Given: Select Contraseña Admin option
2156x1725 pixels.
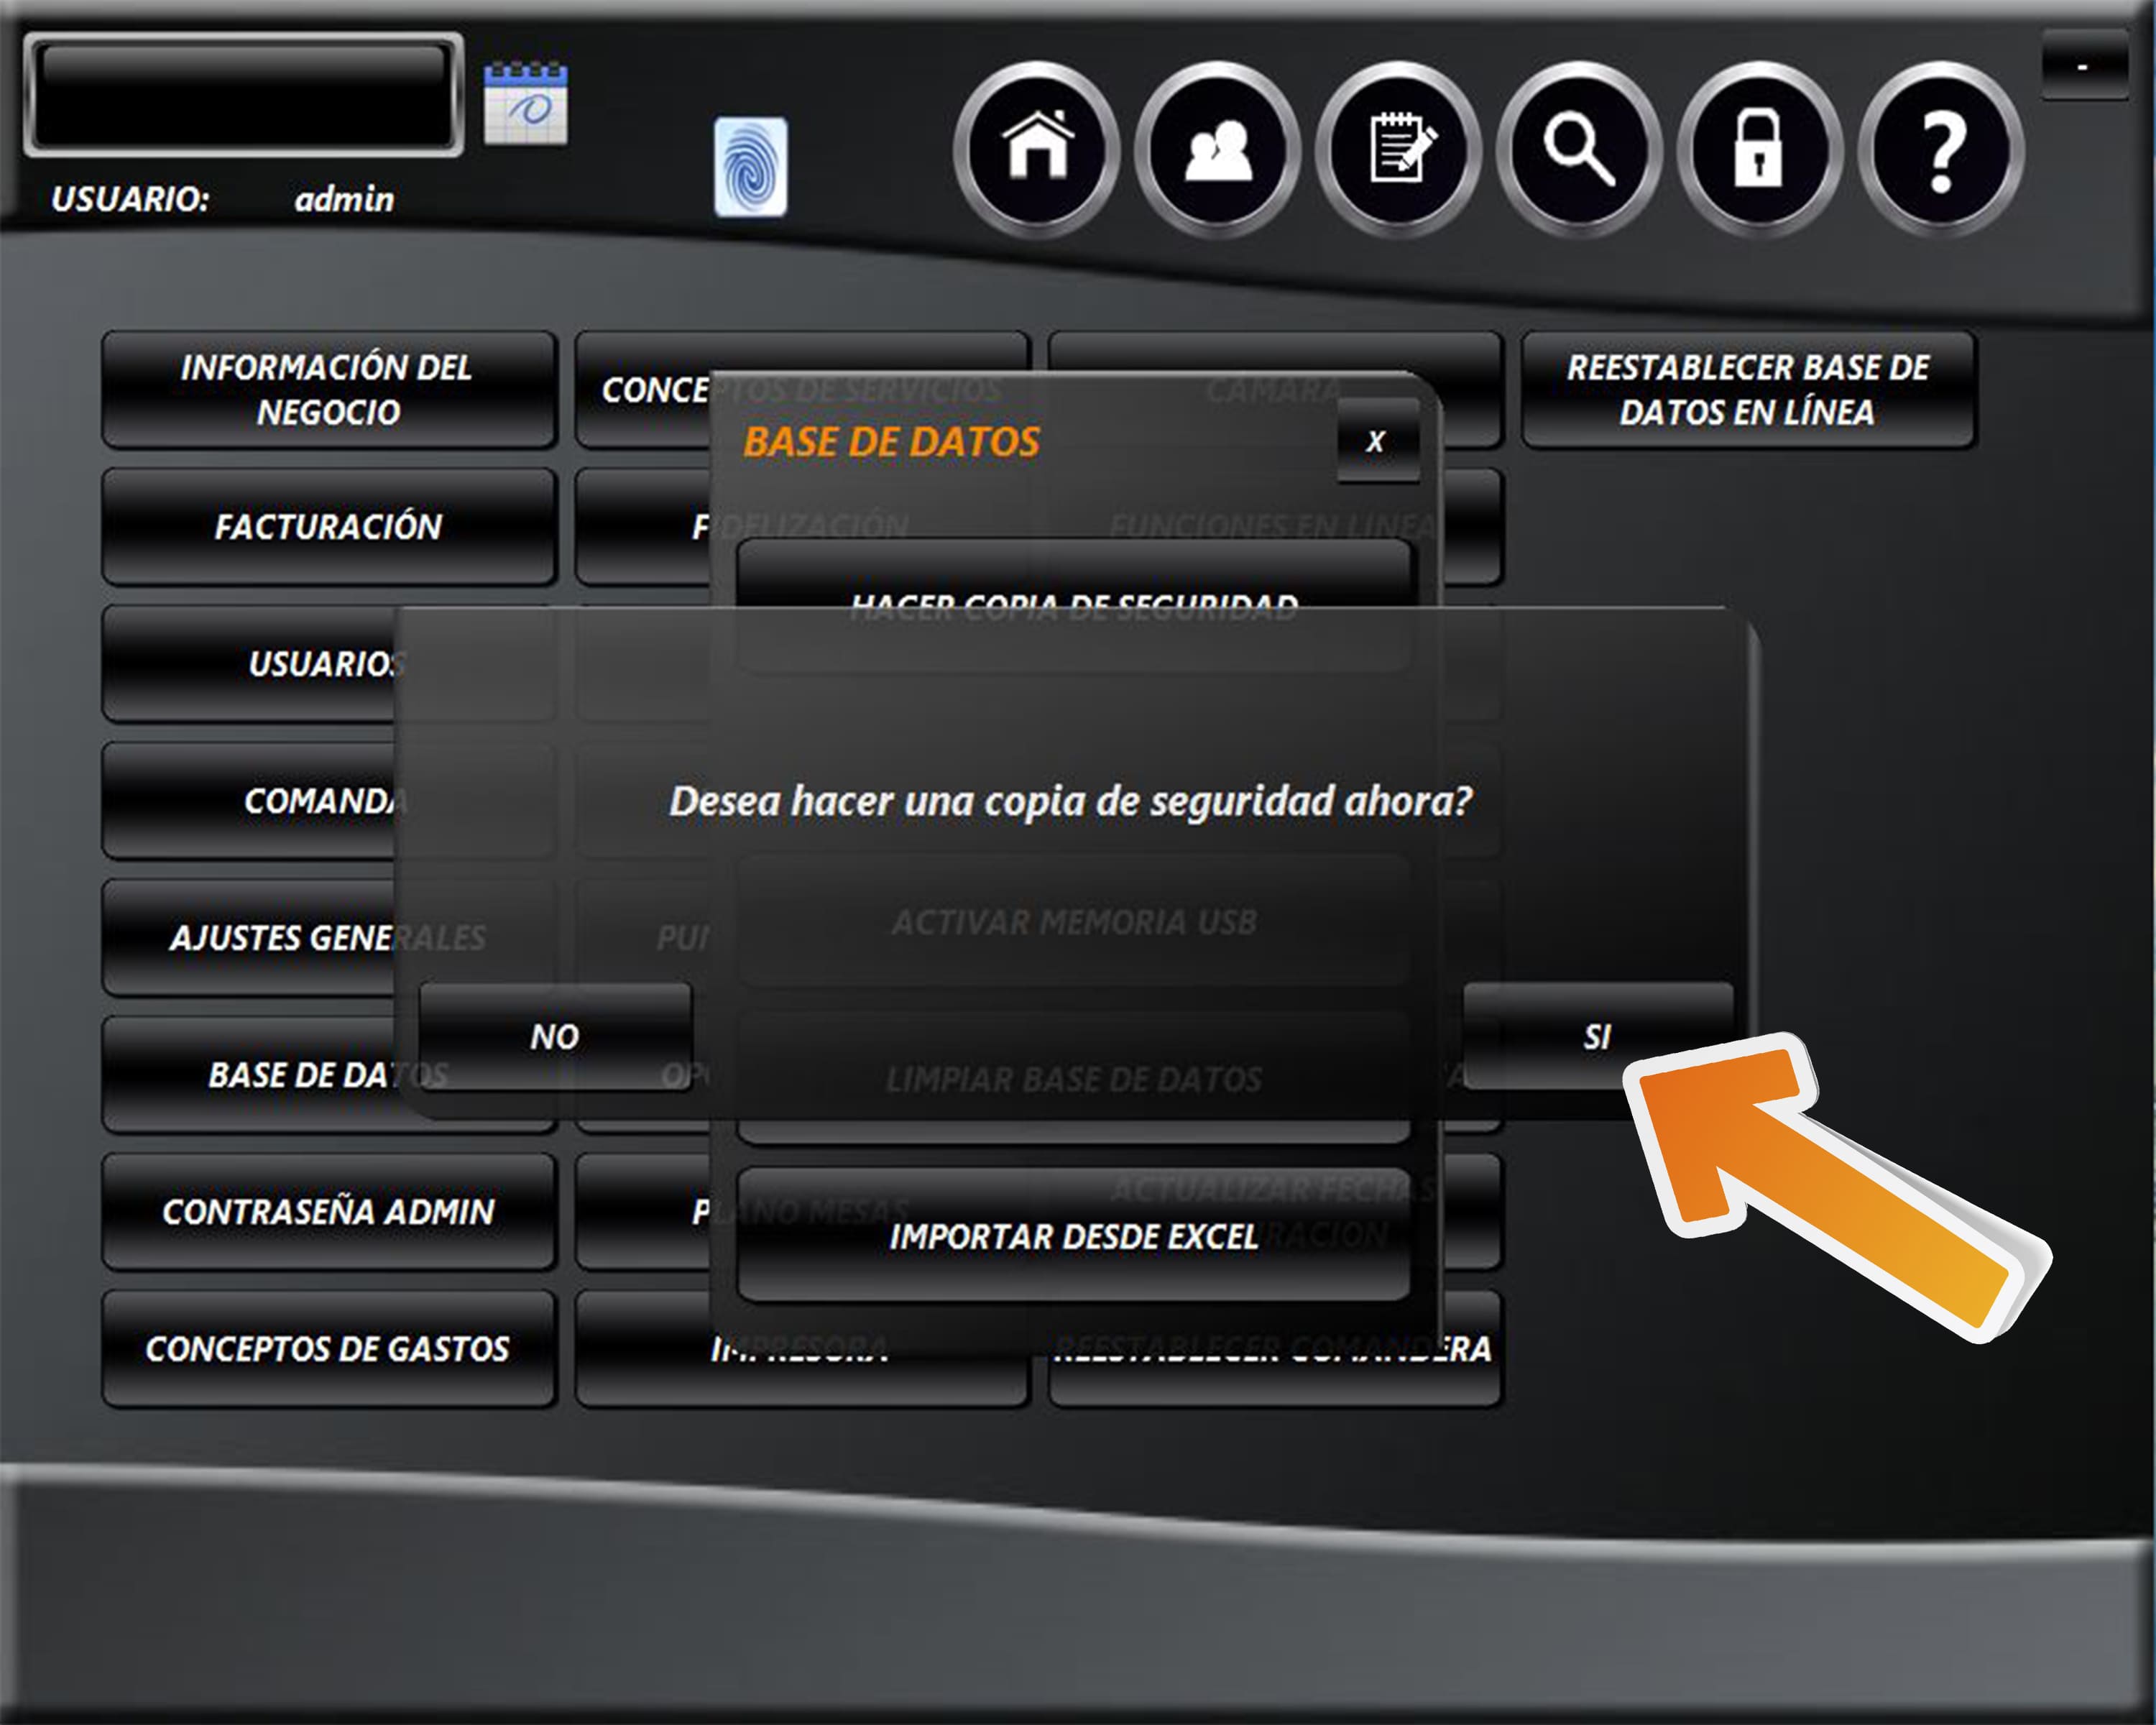Looking at the screenshot, I should [328, 1211].
